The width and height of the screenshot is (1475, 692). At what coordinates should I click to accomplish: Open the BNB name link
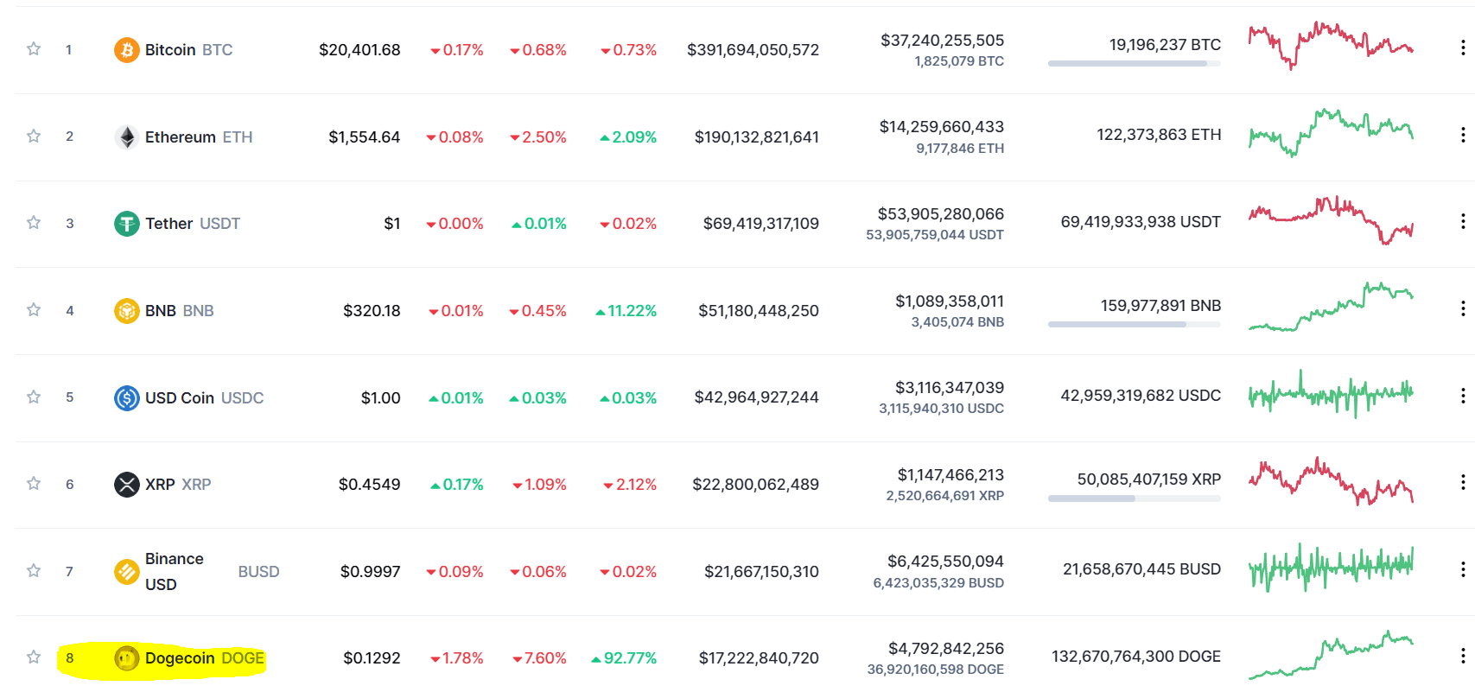pyautogui.click(x=161, y=311)
